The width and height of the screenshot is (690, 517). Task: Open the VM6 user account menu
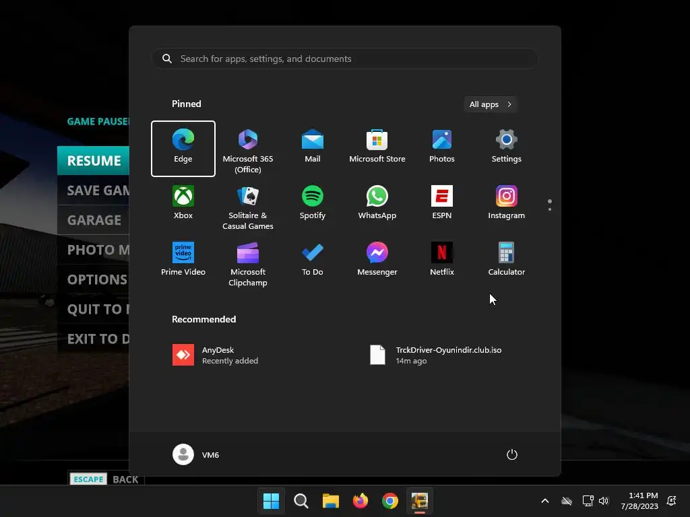coord(196,454)
